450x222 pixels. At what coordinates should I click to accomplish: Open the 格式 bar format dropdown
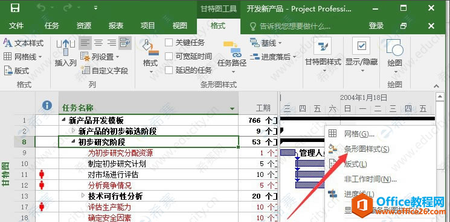(x=150, y=56)
